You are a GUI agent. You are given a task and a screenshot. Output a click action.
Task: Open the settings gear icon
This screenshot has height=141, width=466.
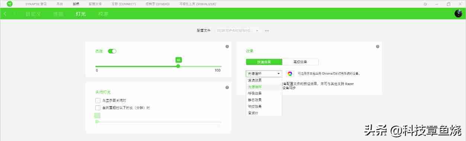(x=425, y=4)
